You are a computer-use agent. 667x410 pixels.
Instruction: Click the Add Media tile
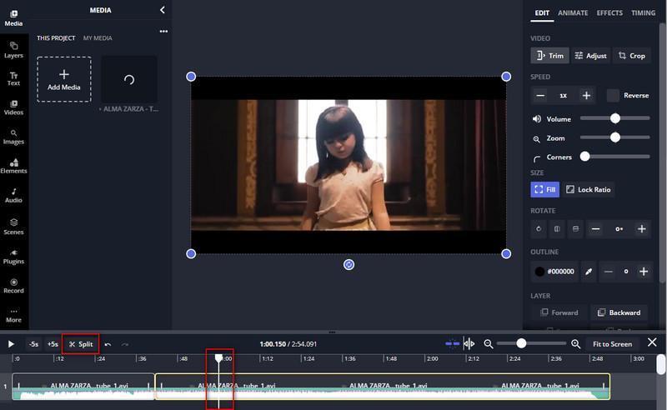(64, 79)
